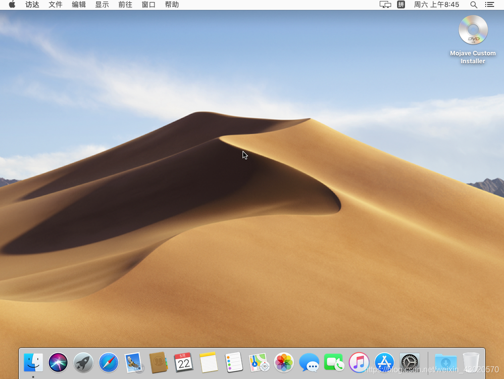This screenshot has height=379, width=504.
Task: Open FaceTime app in Dock
Action: click(334, 363)
